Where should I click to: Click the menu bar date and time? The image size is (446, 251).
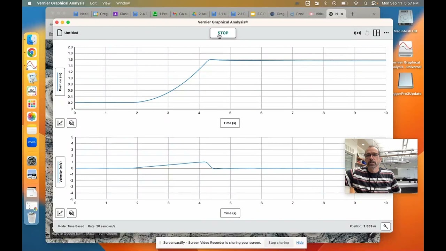click(400, 3)
